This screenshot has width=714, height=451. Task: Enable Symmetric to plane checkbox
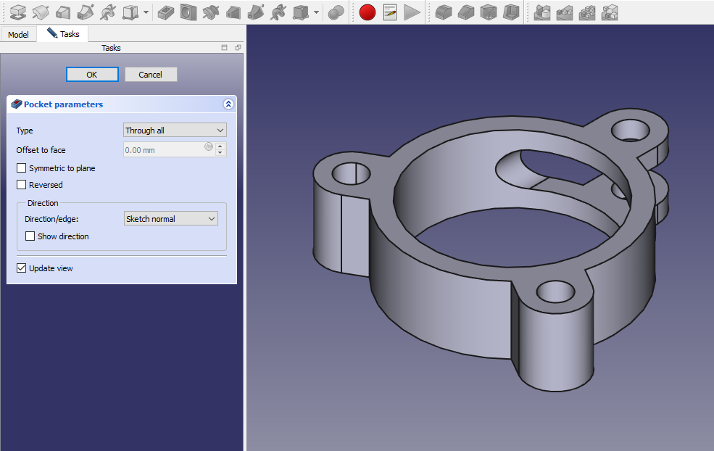tap(22, 168)
